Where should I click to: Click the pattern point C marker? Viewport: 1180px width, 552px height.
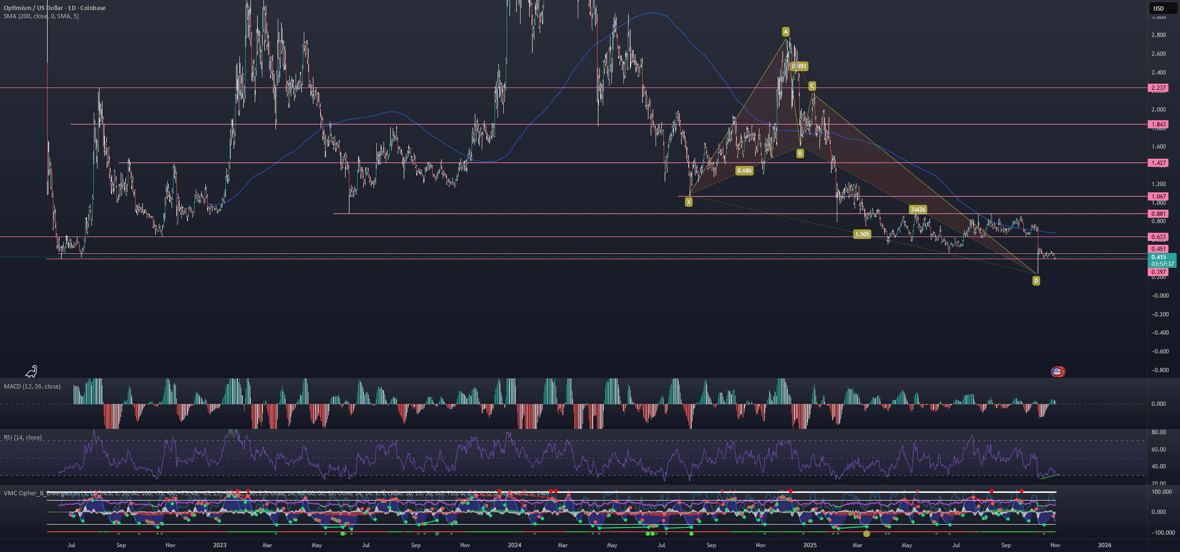tap(812, 86)
